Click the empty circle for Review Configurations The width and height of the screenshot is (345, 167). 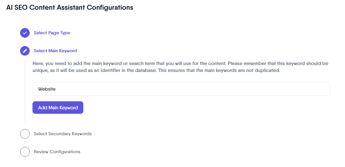click(x=25, y=152)
